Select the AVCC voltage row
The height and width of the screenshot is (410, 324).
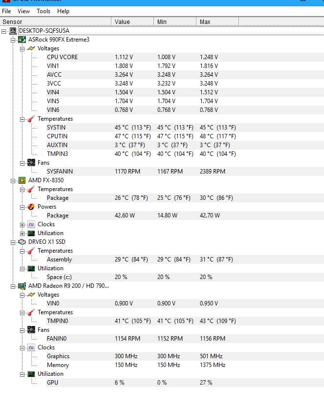pyautogui.click(x=185, y=75)
